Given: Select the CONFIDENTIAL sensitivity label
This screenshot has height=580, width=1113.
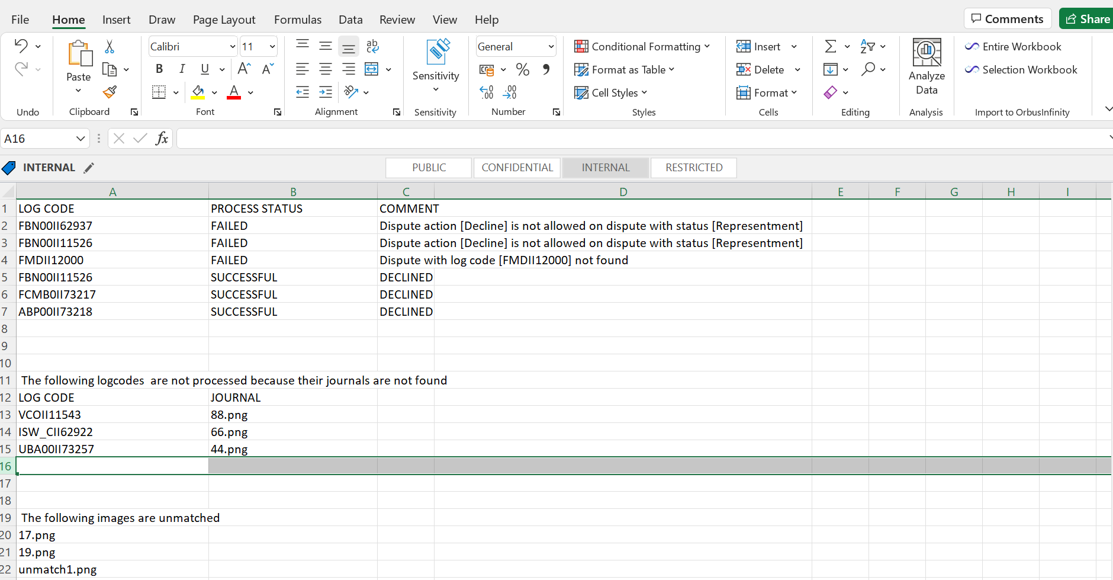Looking at the screenshot, I should (517, 168).
